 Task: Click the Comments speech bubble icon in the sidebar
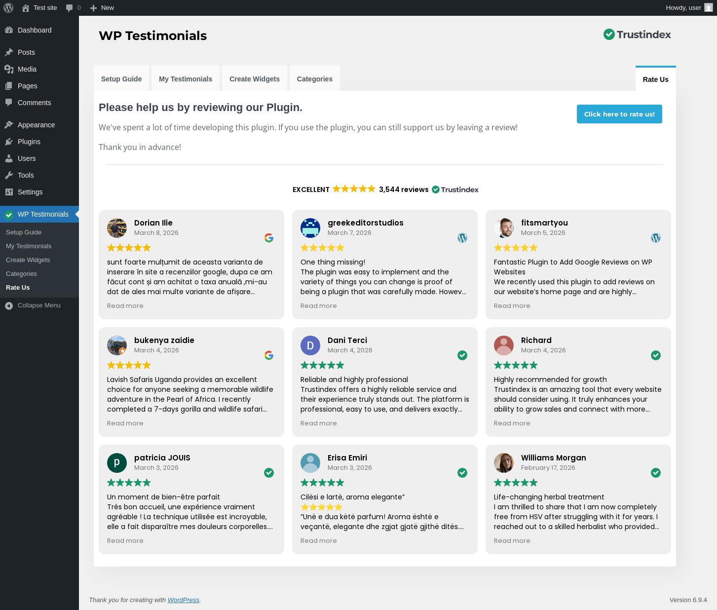pos(9,103)
